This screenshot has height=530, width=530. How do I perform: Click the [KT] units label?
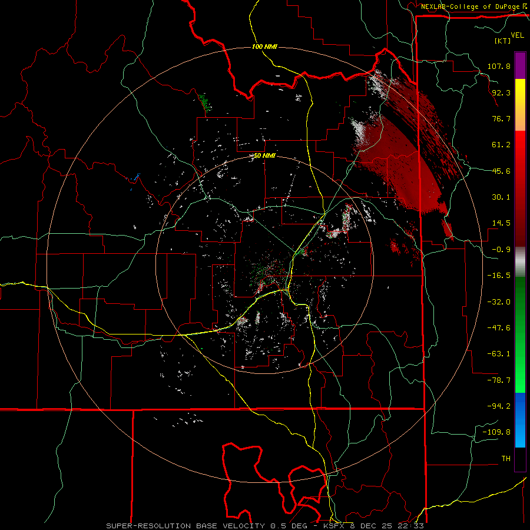pos(502,41)
